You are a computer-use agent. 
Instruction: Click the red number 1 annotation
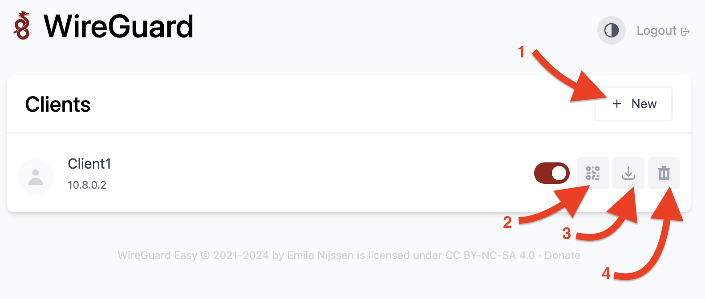tap(521, 52)
